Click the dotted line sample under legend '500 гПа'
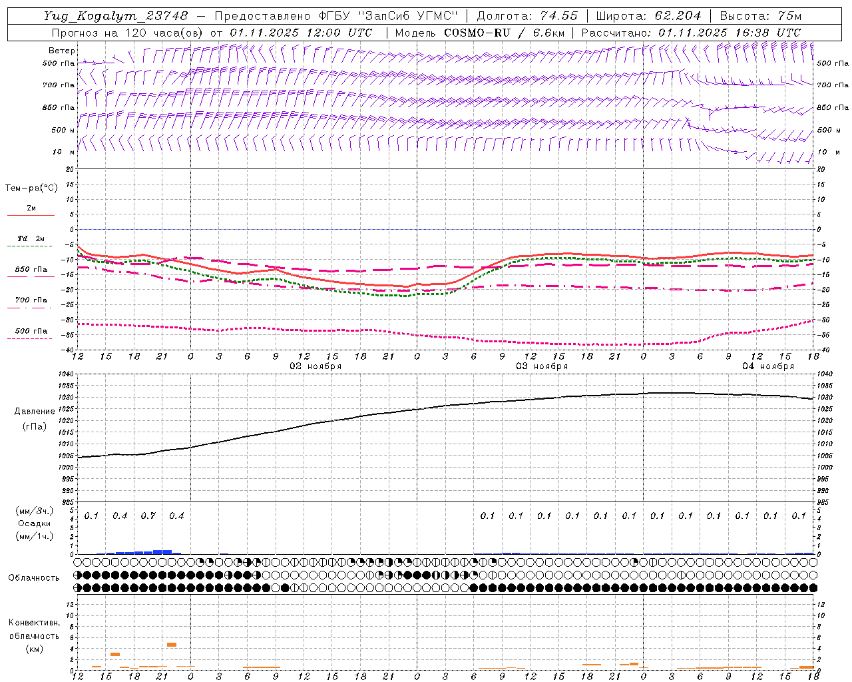This screenshot has width=852, height=682. point(31,338)
